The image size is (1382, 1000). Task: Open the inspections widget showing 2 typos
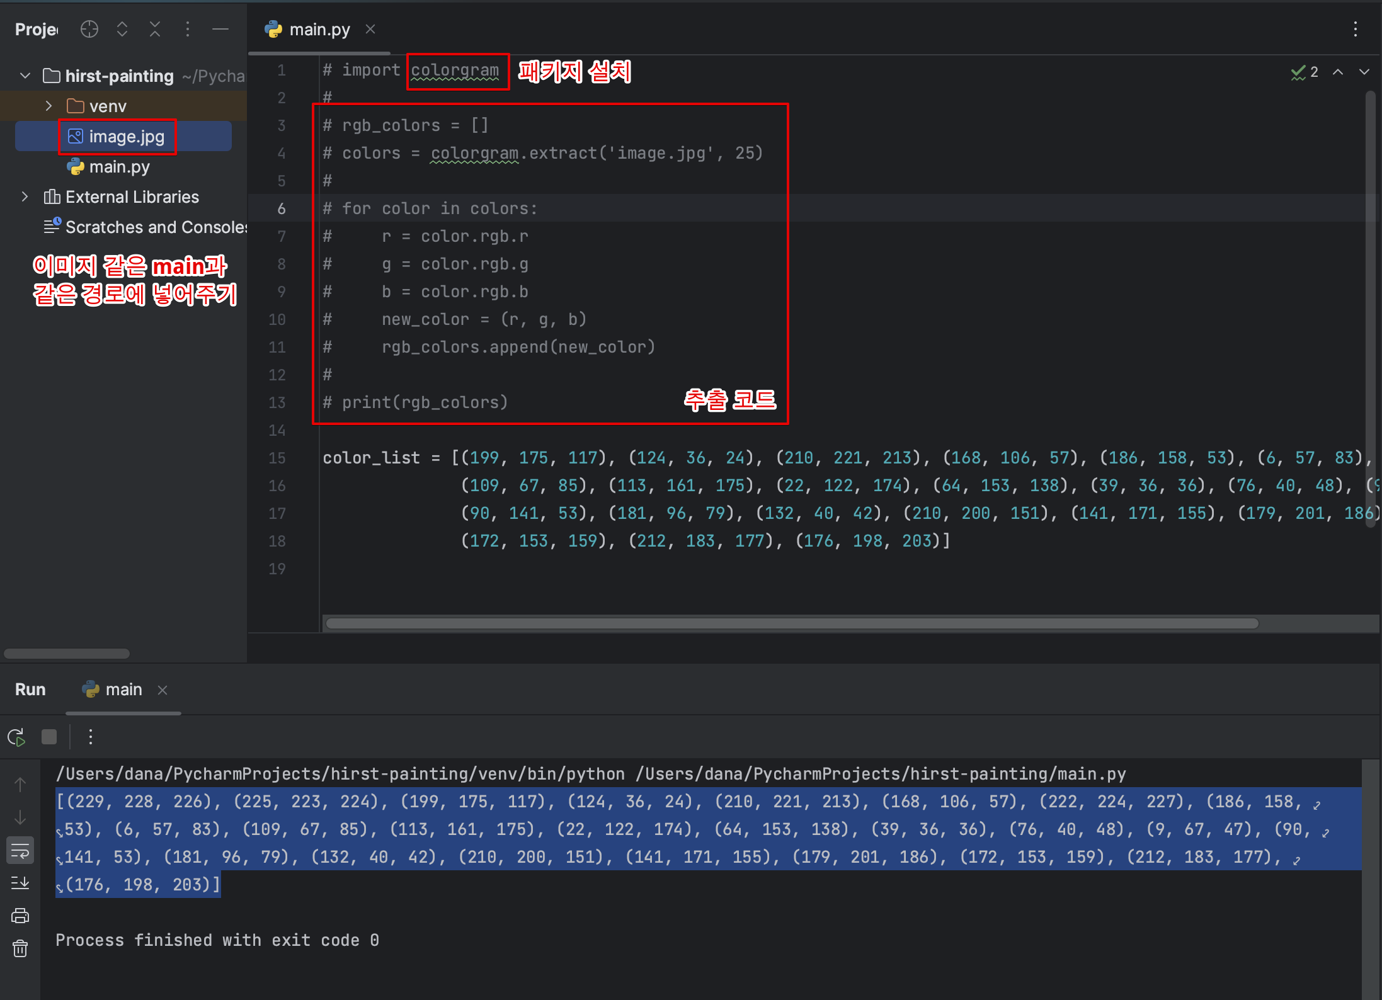click(x=1305, y=72)
